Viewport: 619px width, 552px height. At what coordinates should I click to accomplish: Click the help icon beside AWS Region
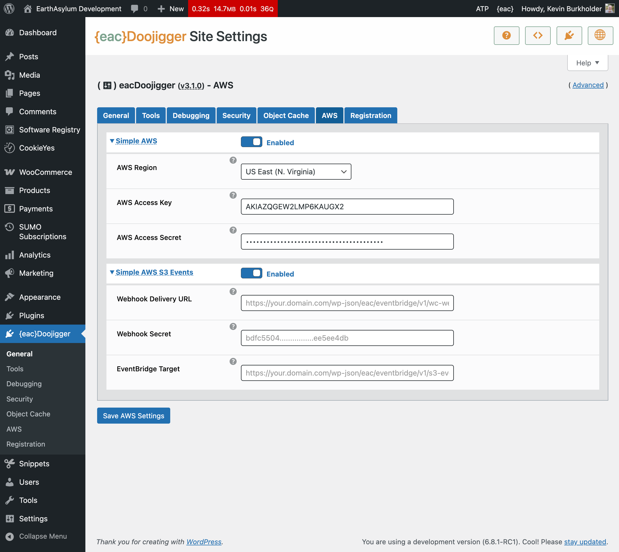click(233, 160)
